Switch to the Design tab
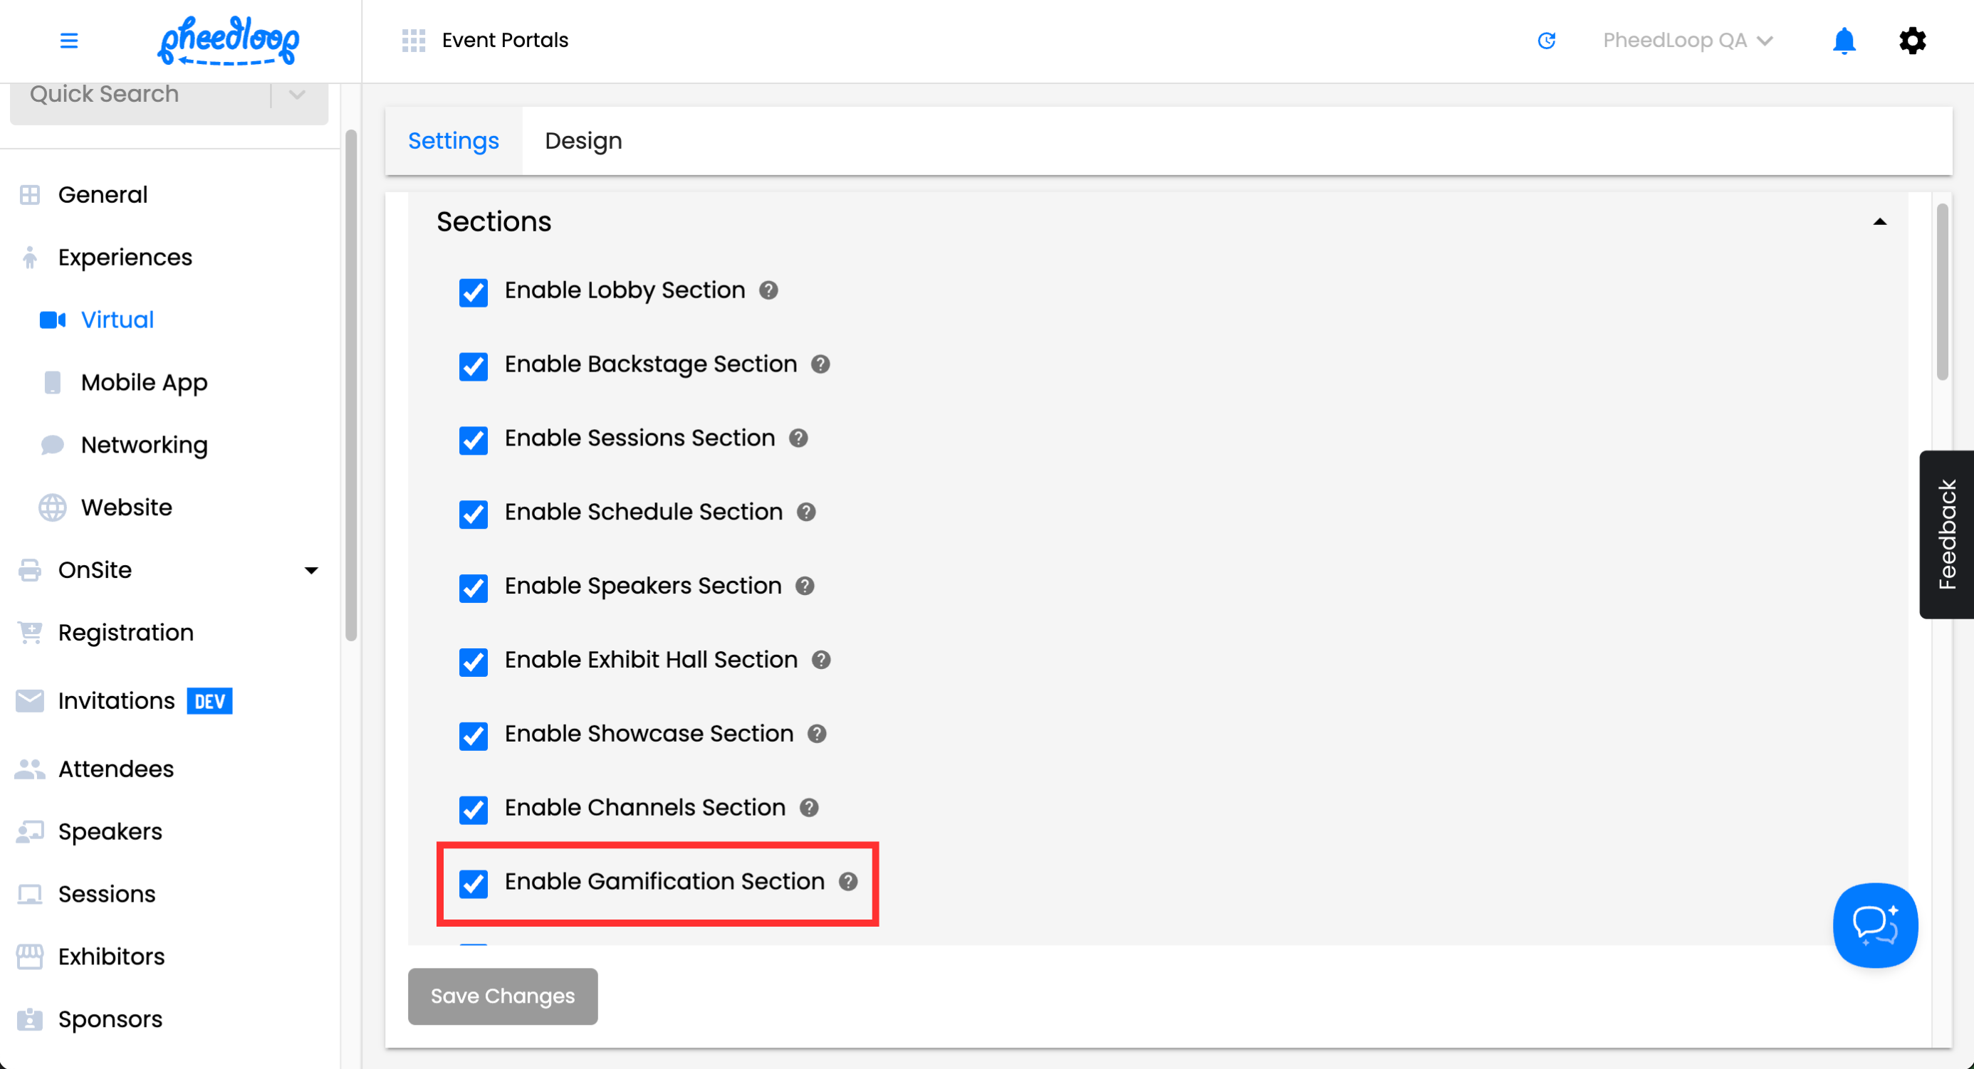The image size is (1974, 1069). [583, 141]
